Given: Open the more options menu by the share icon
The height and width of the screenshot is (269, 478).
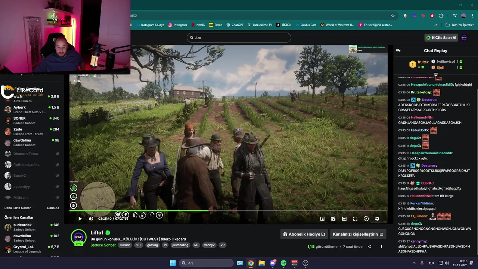Looking at the screenshot, I should 381,247.
